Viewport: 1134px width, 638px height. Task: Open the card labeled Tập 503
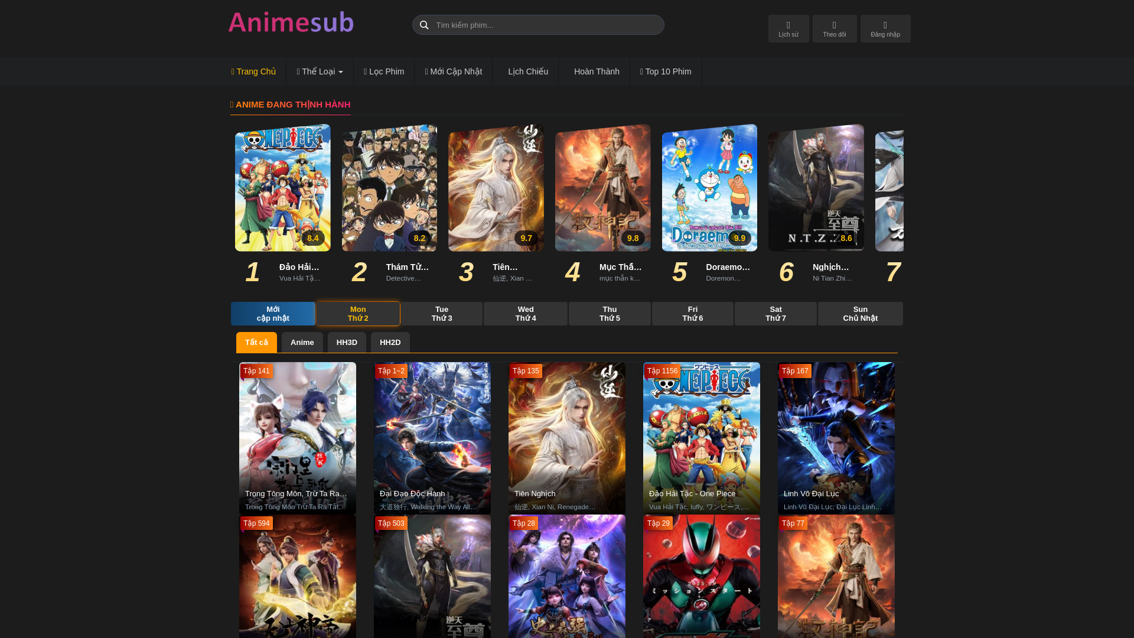click(x=432, y=577)
